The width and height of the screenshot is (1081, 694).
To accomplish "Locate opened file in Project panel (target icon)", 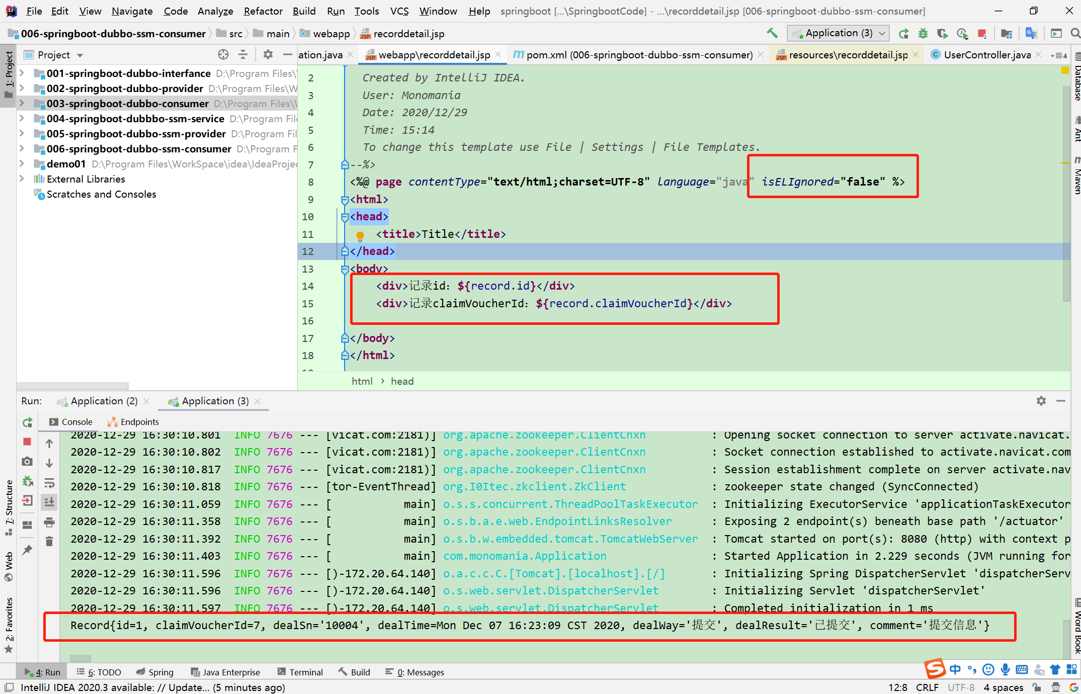I will click(223, 54).
